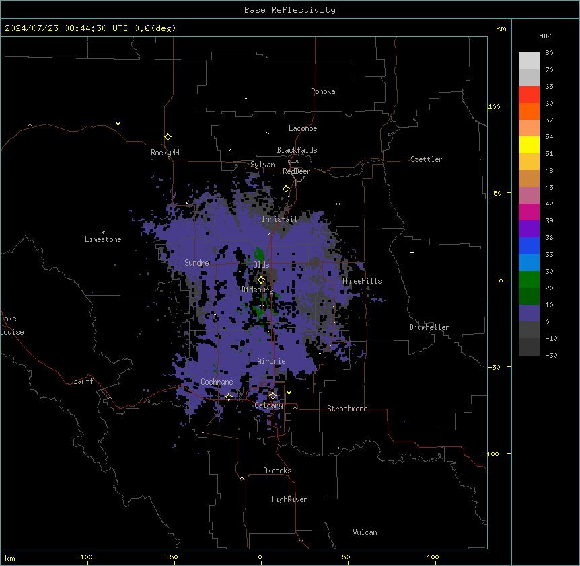The height and width of the screenshot is (566, 580).
Task: Click the Calgary city label
Action: 268,405
